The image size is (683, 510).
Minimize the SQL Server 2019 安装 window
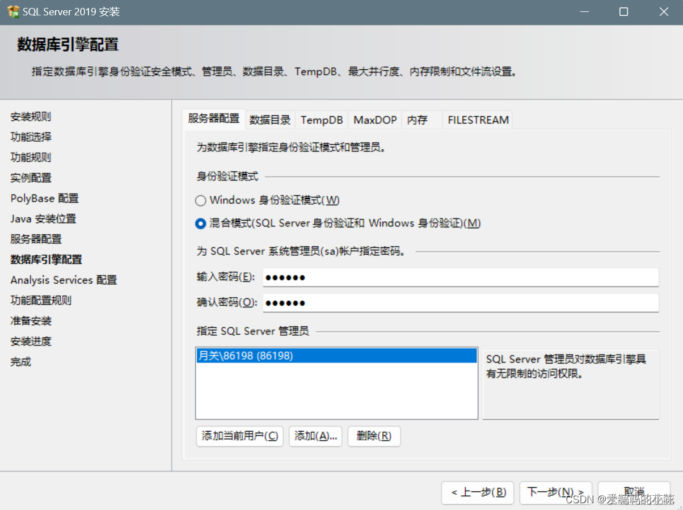584,12
